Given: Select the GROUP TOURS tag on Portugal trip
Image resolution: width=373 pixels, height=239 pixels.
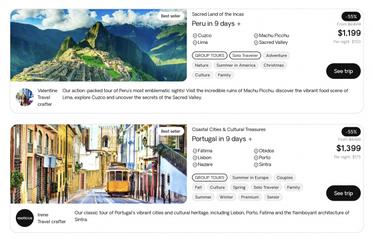Looking at the screenshot, I should (x=210, y=178).
